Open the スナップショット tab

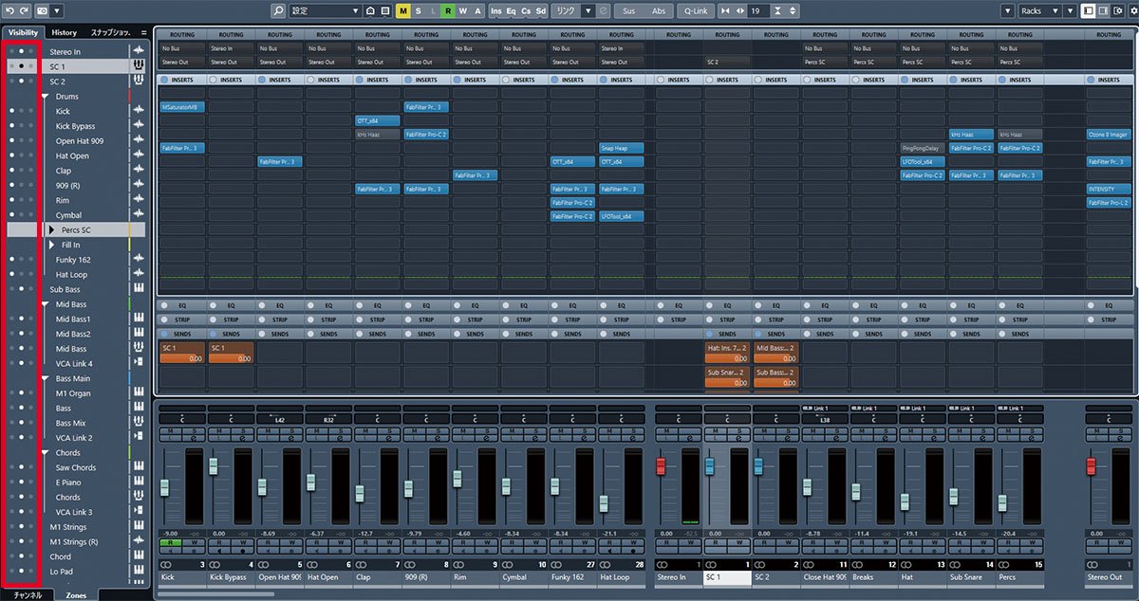pos(110,32)
